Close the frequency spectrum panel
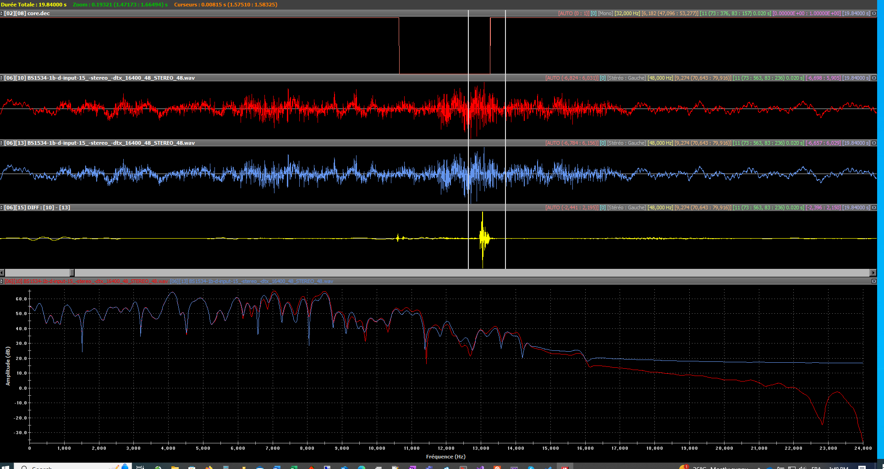The width and height of the screenshot is (884, 469). pos(874,281)
